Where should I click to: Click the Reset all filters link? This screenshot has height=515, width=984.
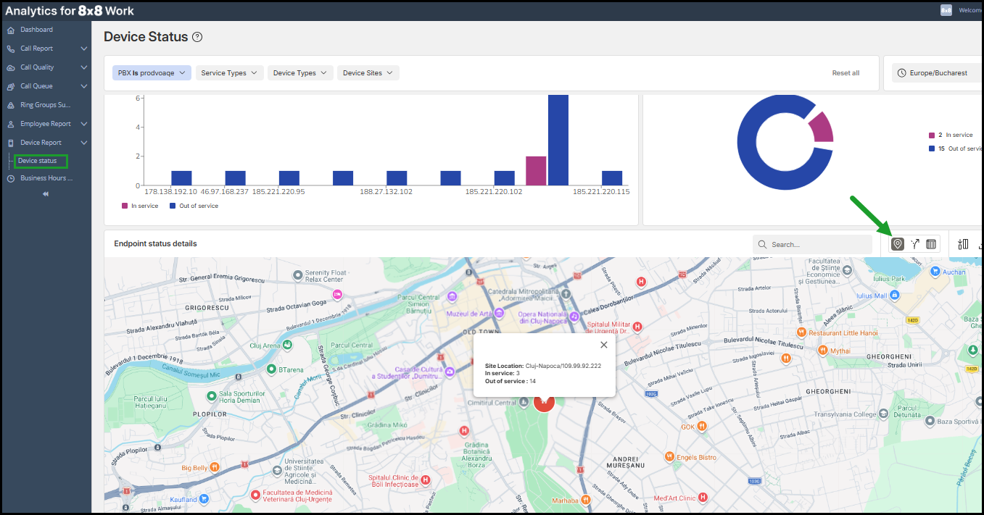[x=846, y=73]
